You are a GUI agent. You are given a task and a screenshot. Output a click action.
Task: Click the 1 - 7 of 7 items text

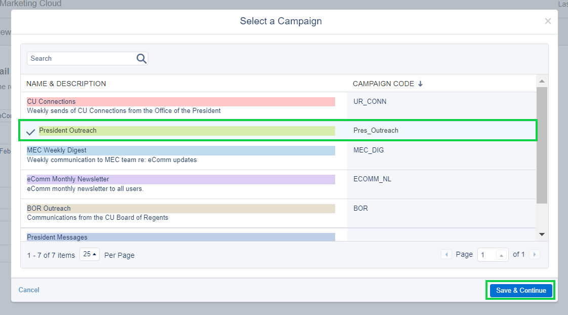pyautogui.click(x=51, y=255)
